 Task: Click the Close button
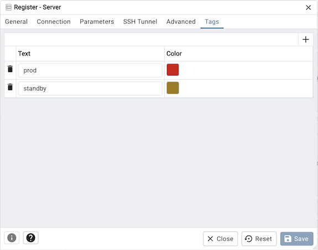tap(221, 238)
